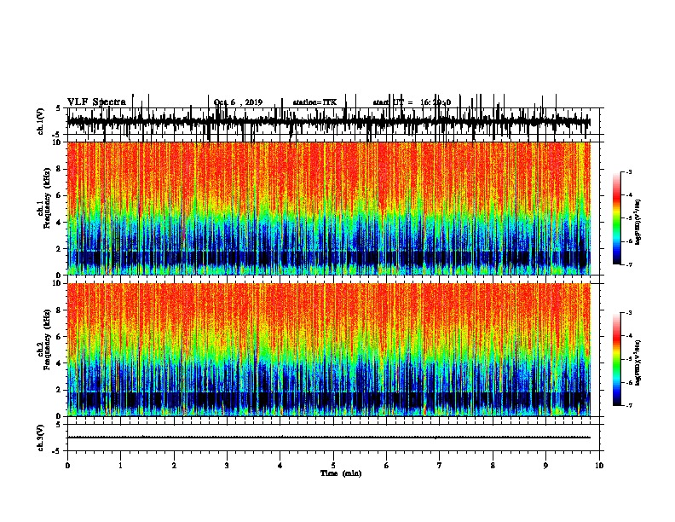Viewport: 675px width, 522px height.
Task: Click the log(PSD) label beside ch.1 color bar
Action: [638, 223]
